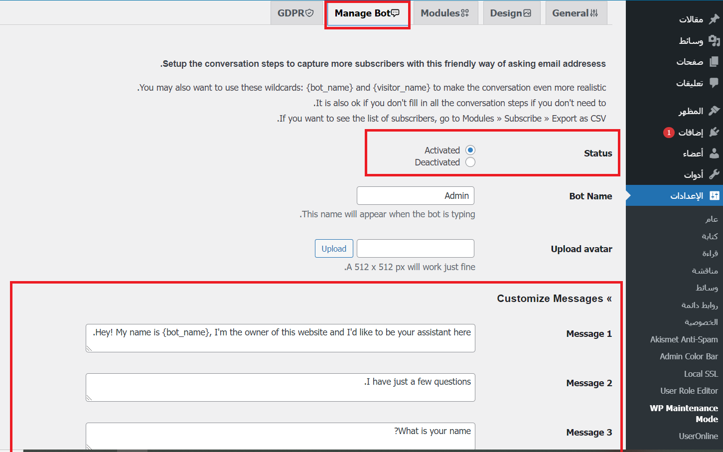Open the Users (أعضاء) person icon
This screenshot has height=452, width=723.
[x=714, y=153]
